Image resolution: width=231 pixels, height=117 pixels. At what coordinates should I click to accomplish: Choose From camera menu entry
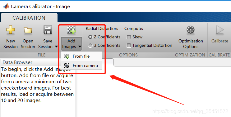[81, 66]
